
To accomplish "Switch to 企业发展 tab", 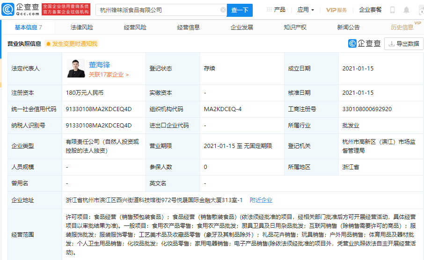I will (242, 27).
